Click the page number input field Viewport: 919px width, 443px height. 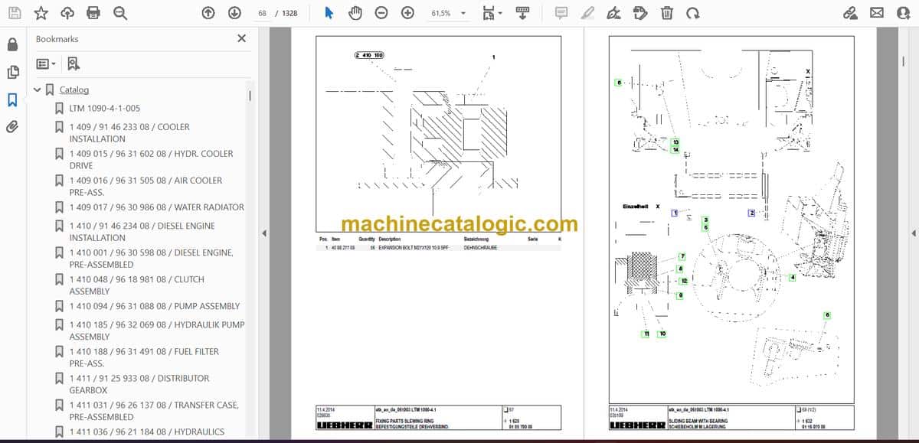(263, 13)
